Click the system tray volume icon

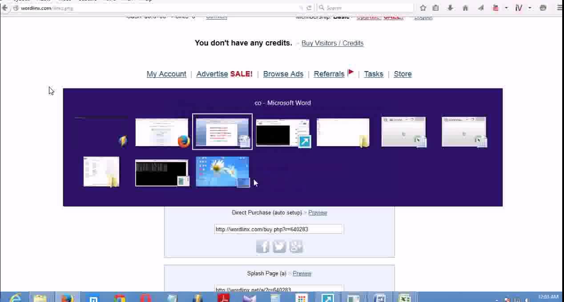527,299
